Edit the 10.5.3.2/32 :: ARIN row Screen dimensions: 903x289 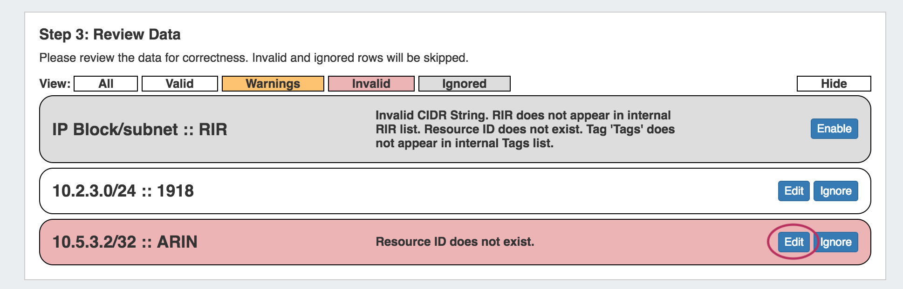point(794,242)
